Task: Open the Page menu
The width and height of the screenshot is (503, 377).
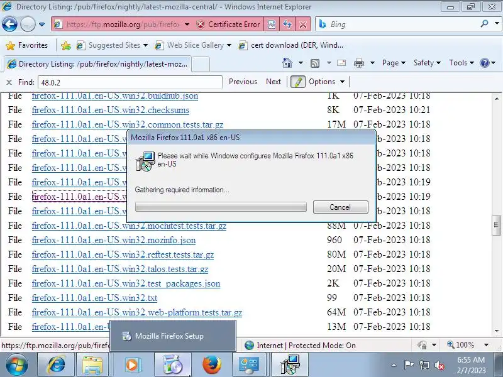Action: 394,63
